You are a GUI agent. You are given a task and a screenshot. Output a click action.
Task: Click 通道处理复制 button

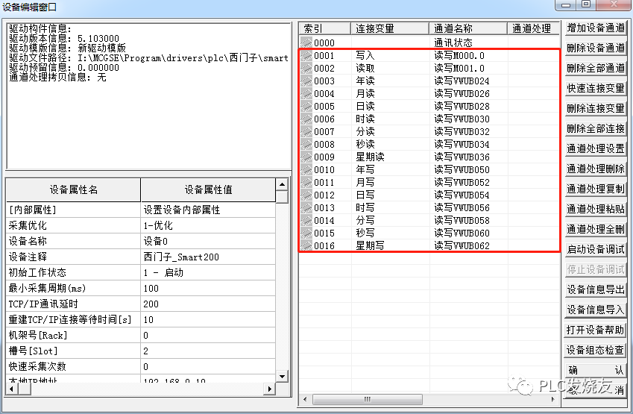(x=596, y=189)
